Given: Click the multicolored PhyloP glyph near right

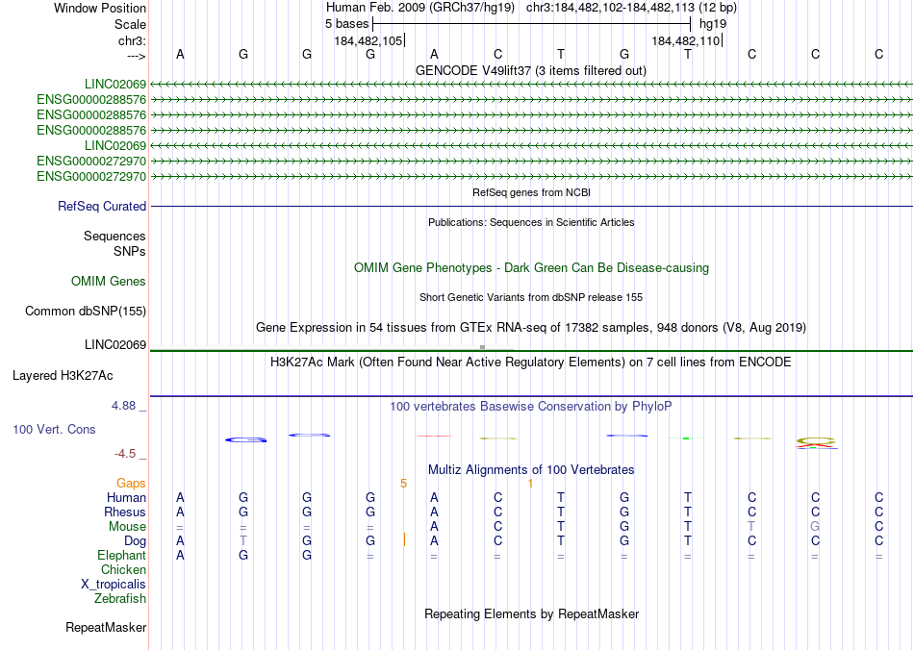Looking at the screenshot, I should 817,443.
